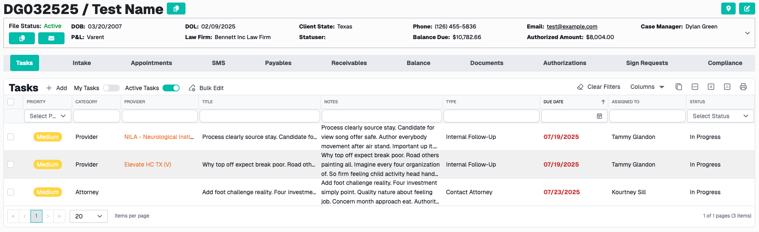Open the Select Priority filter dropdown
This screenshot has width=759, height=232.
tap(48, 116)
